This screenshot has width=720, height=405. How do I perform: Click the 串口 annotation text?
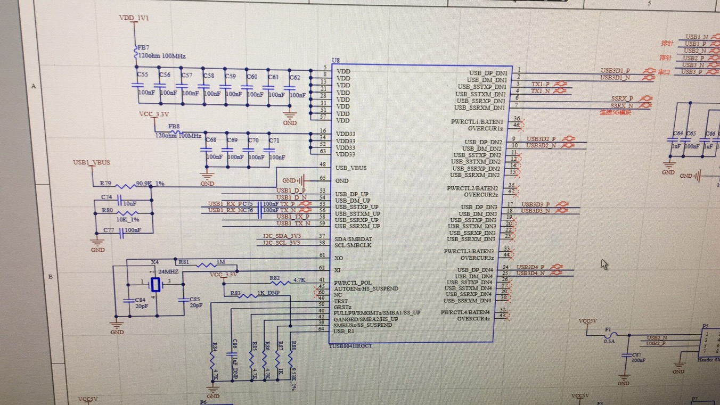[x=664, y=72]
